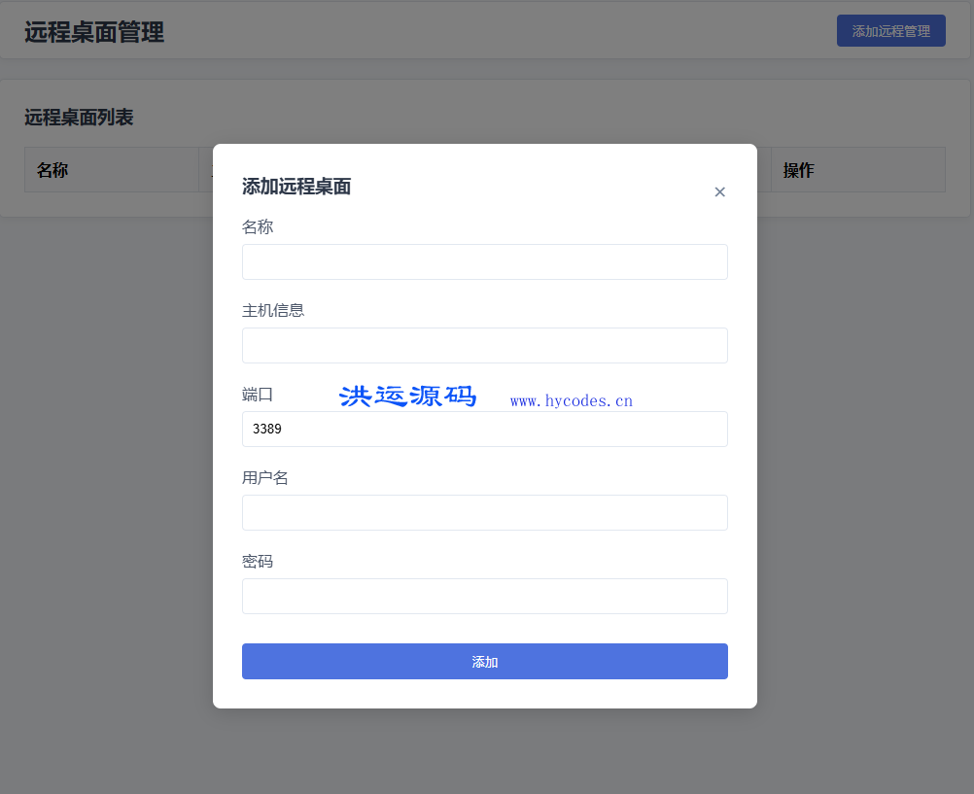Click the 名称 input field
The image size is (974, 794).
[x=484, y=261]
